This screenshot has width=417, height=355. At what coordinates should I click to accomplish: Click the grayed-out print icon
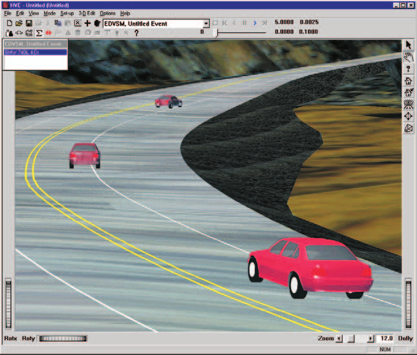[39, 23]
